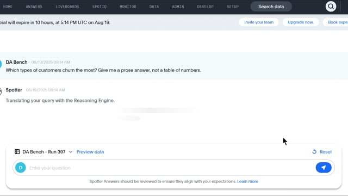348x196 pixels.
Task: Open the Admin menu
Action: point(178,7)
